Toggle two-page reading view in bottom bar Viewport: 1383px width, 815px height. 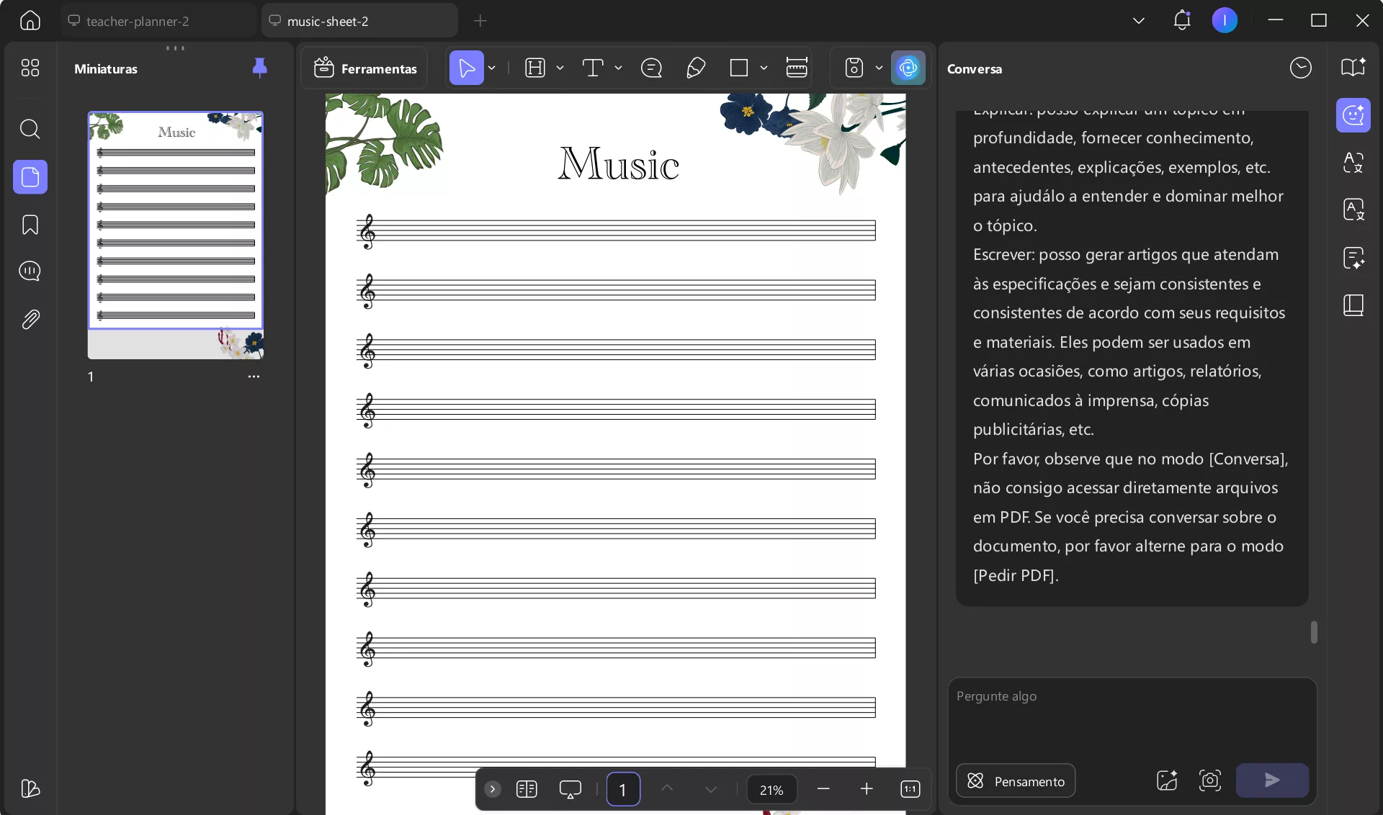tap(527, 789)
